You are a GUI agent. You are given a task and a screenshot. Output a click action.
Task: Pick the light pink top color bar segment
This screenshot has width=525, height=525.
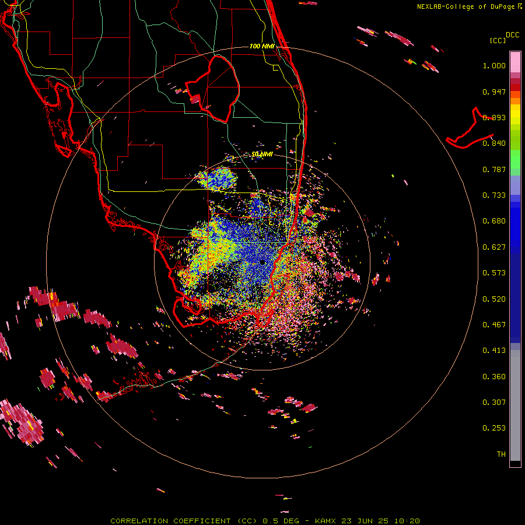click(515, 62)
